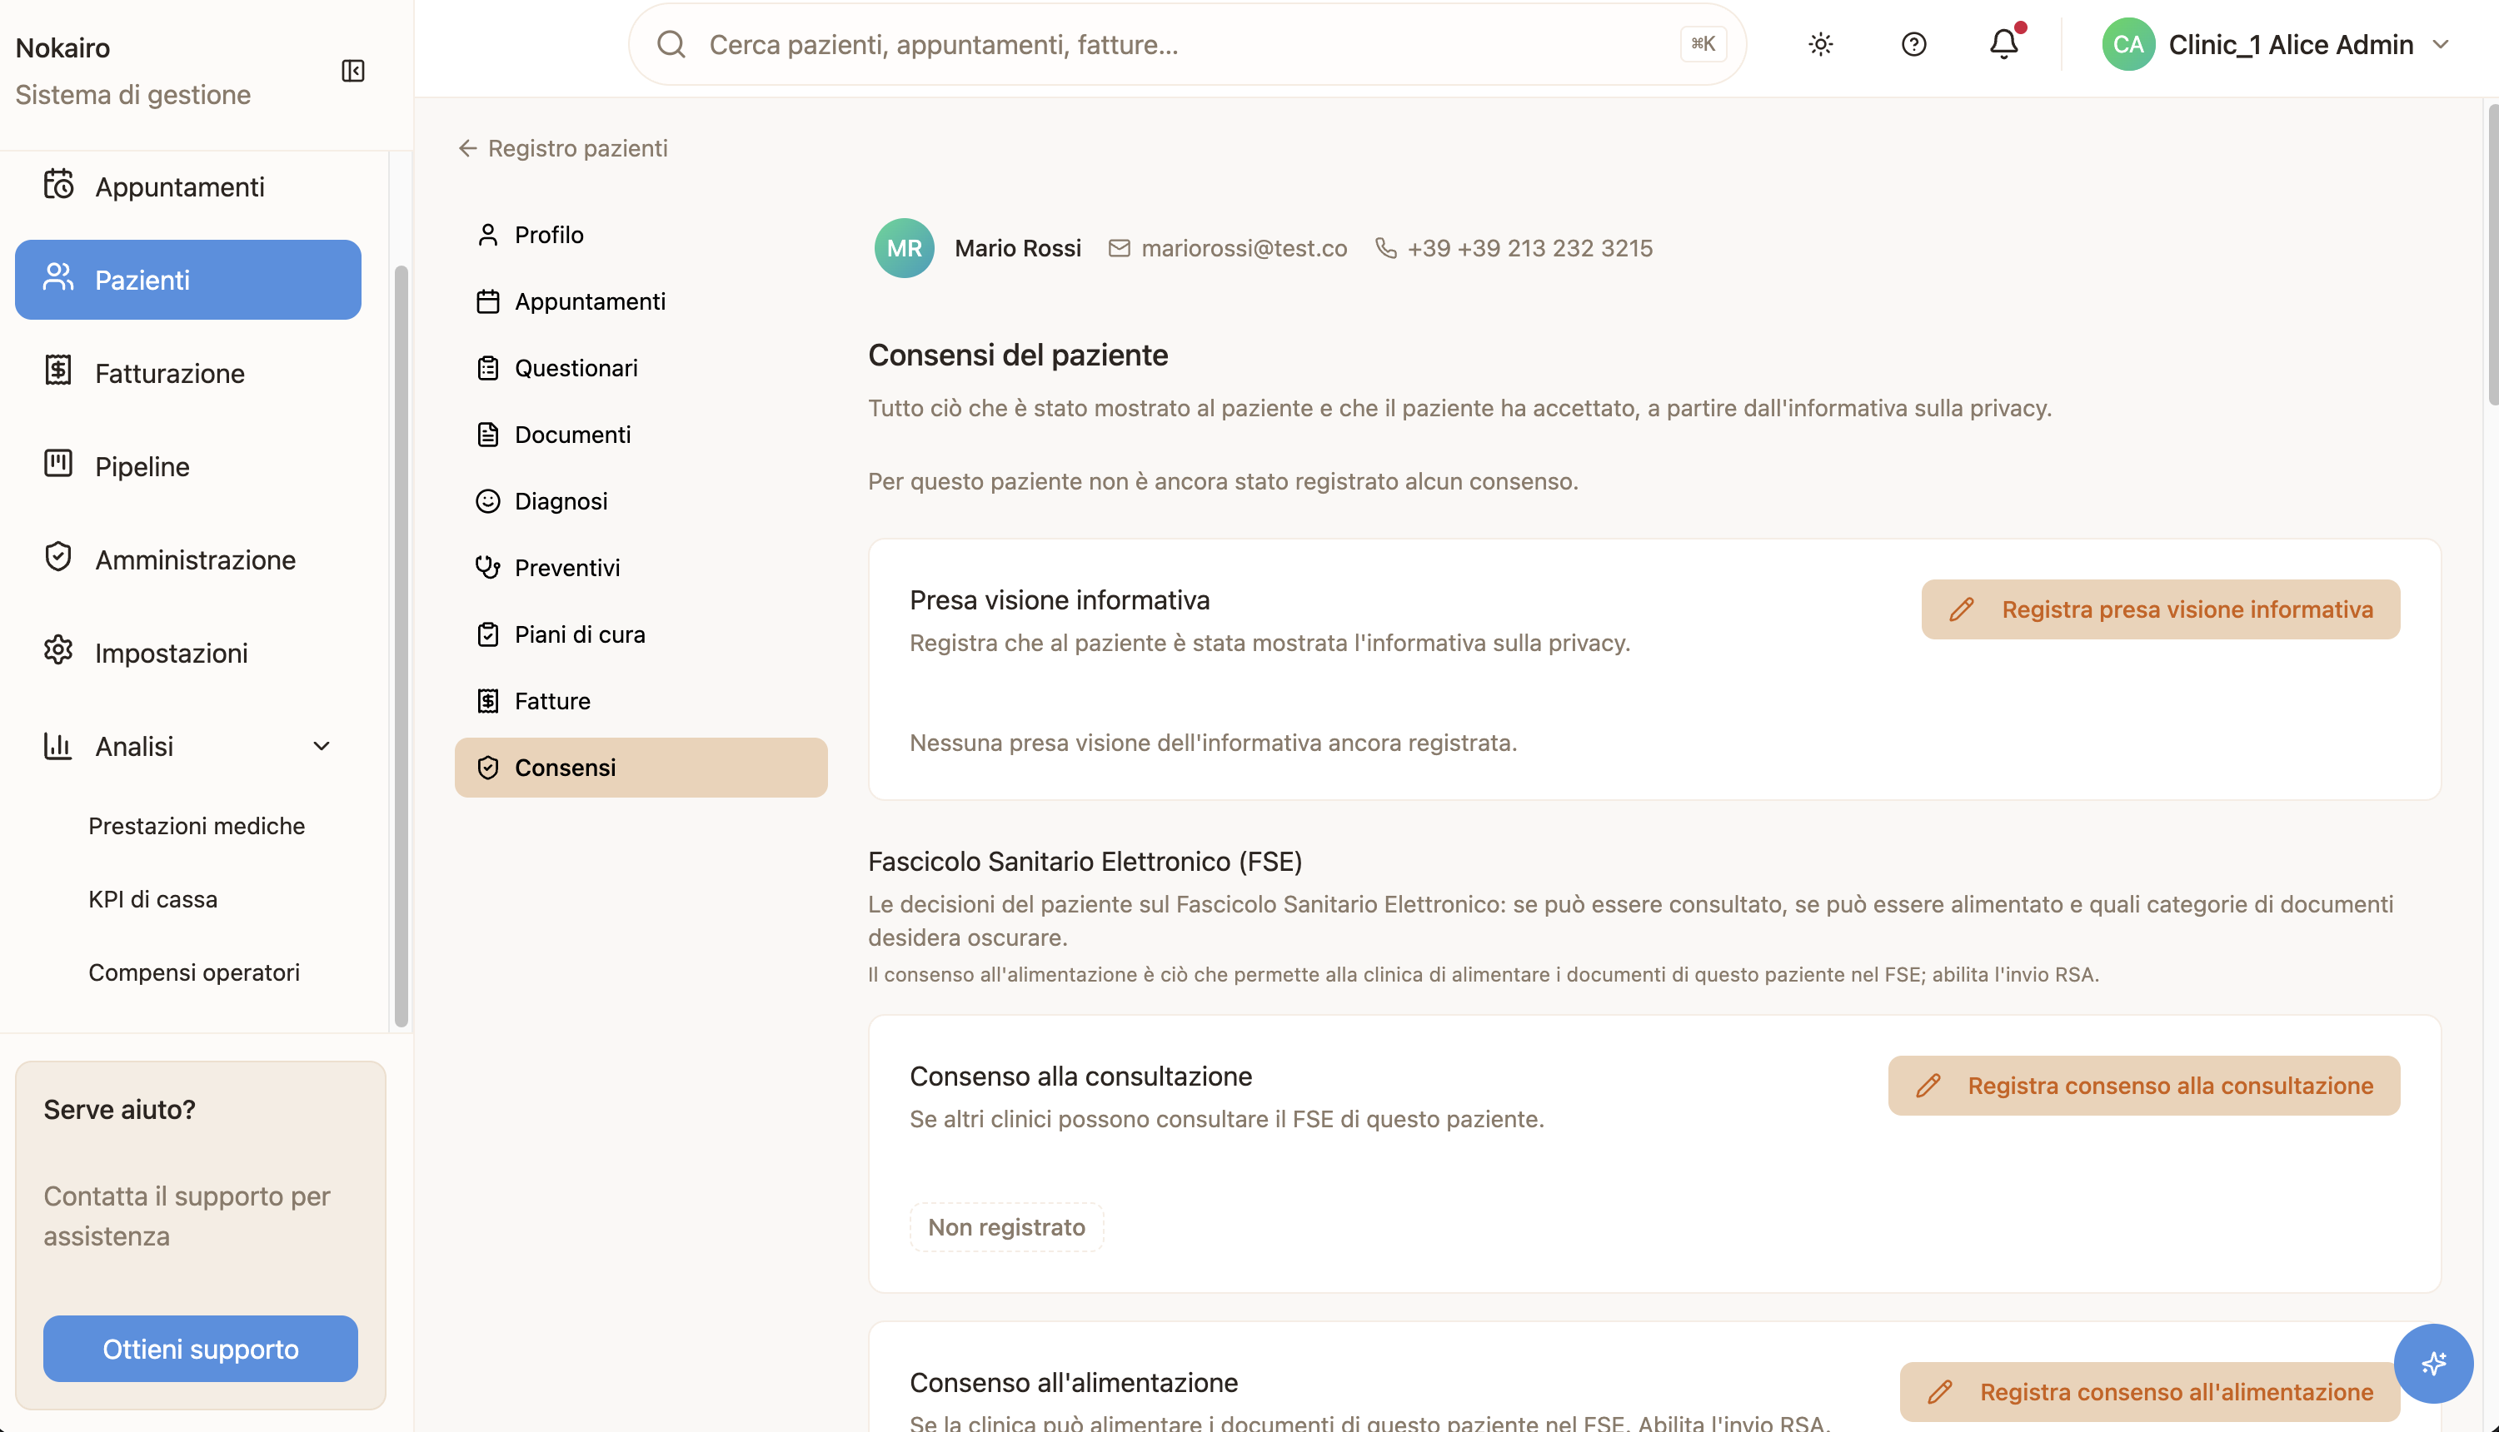Switch to patient Profilo tab
This screenshot has height=1432, width=2499.
(641, 234)
